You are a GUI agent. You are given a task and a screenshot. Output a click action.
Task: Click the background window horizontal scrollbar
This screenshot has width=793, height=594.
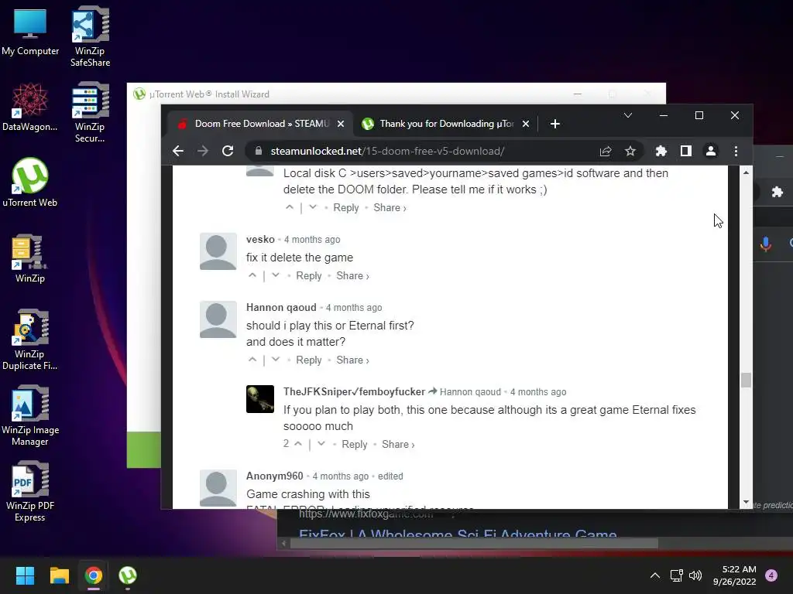[x=475, y=544]
